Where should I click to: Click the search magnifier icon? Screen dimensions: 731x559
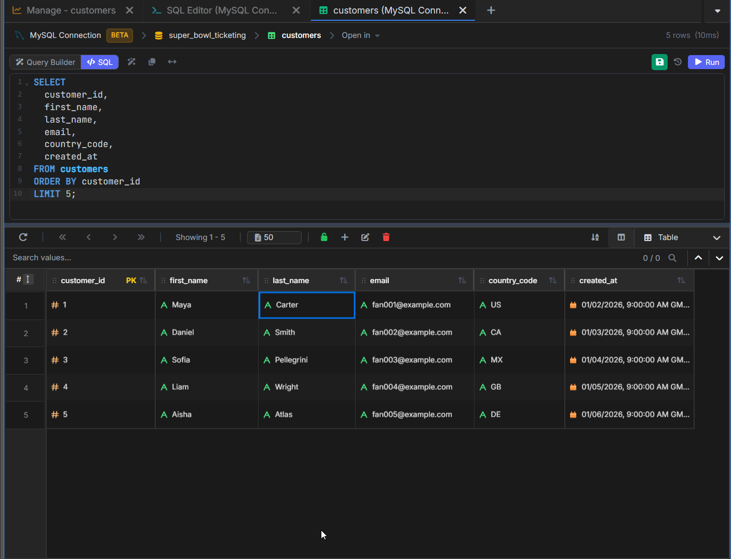(x=672, y=258)
